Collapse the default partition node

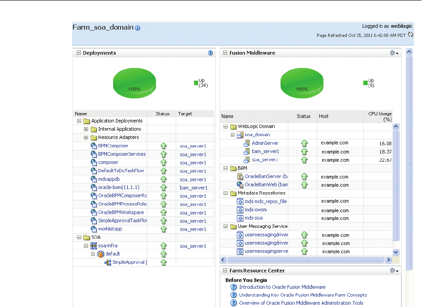click(93, 254)
